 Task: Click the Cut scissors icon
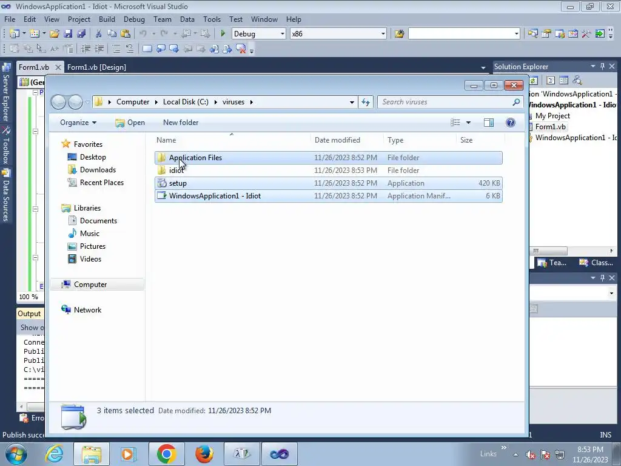[99, 34]
